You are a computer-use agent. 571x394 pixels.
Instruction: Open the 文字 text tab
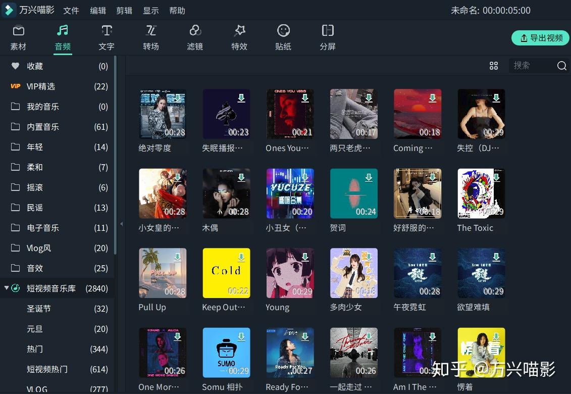[x=107, y=38]
